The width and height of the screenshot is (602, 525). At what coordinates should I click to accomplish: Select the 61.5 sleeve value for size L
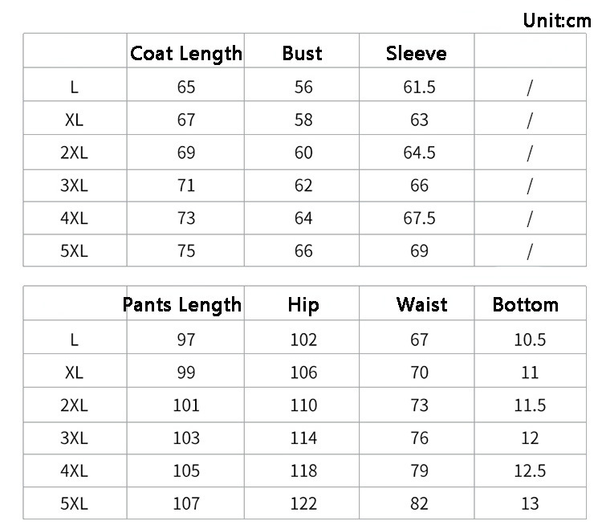pos(419,87)
